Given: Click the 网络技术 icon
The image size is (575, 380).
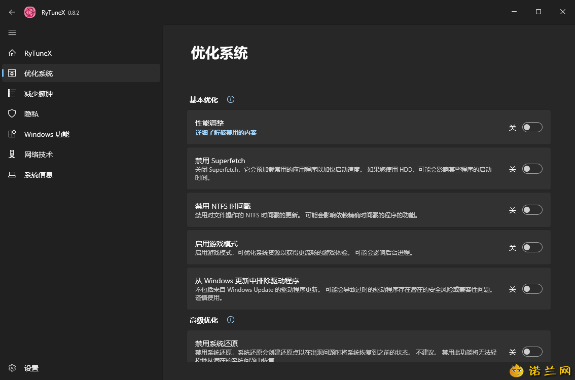Looking at the screenshot, I should pyautogui.click(x=12, y=154).
